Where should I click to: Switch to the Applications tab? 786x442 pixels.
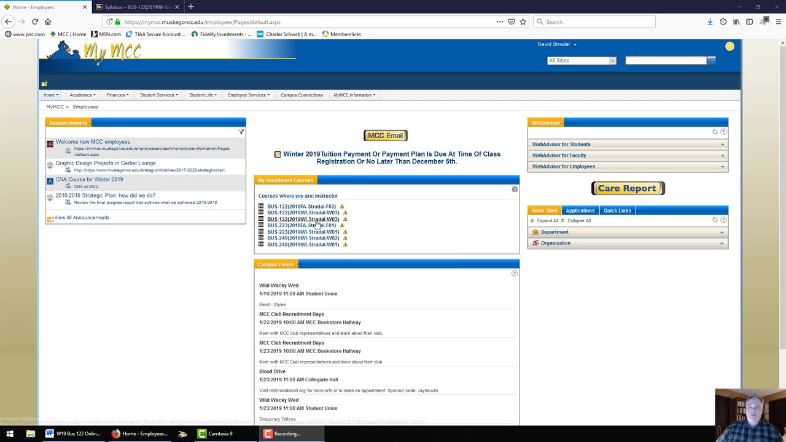(580, 211)
